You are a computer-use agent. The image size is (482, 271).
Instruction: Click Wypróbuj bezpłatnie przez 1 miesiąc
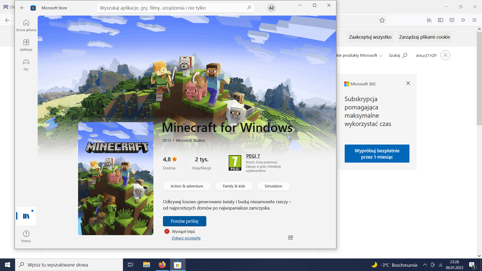[377, 154]
